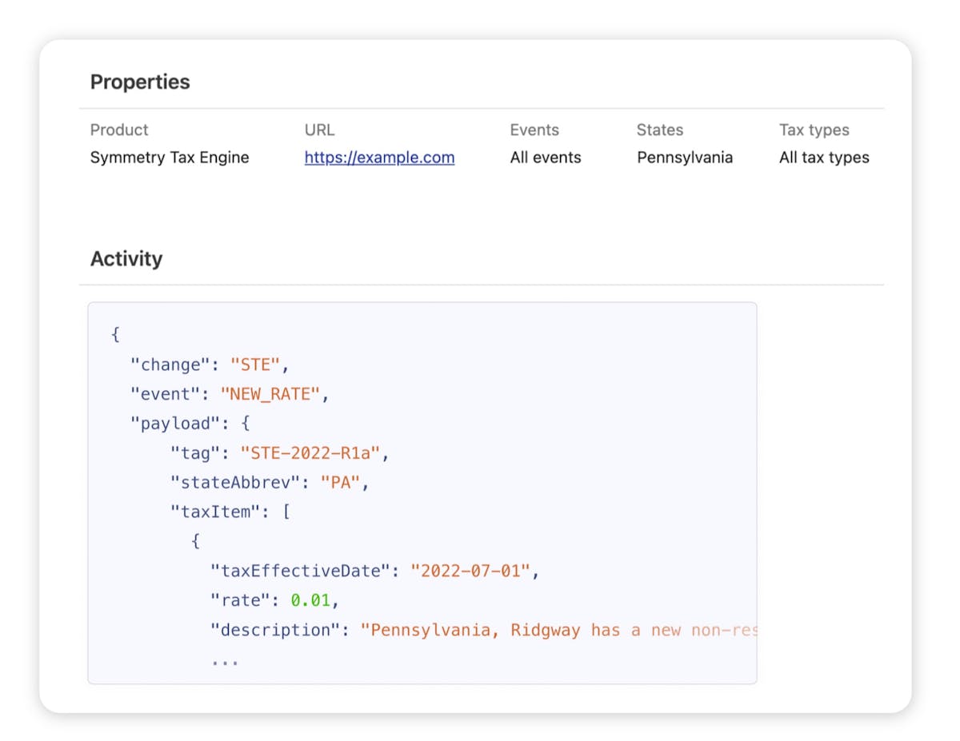Click the "PA" stateAbbrev value
Viewport: 960px width, 741px height.
point(341,483)
